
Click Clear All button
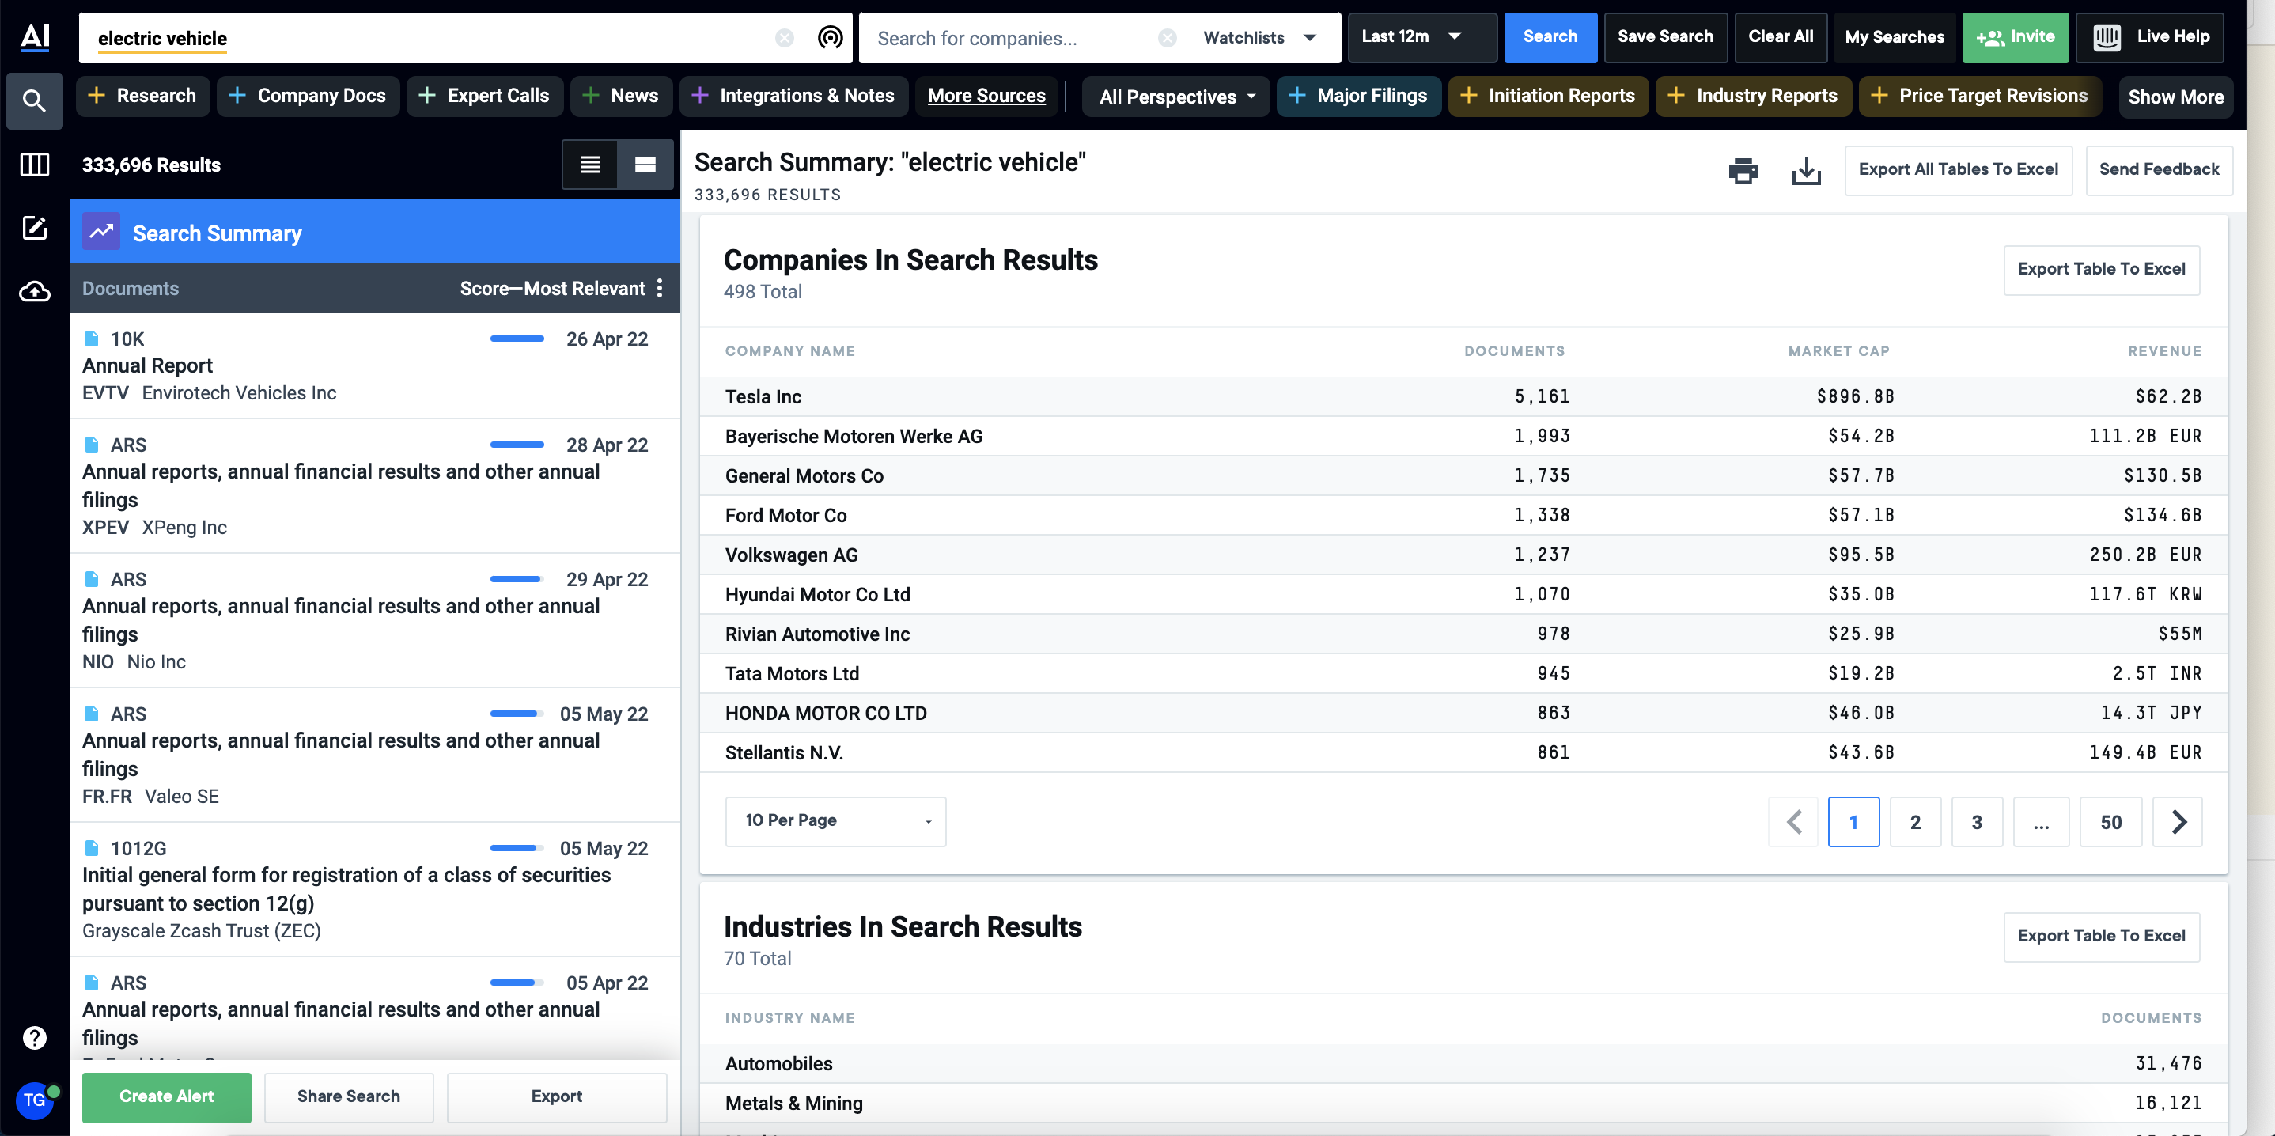[1781, 37]
